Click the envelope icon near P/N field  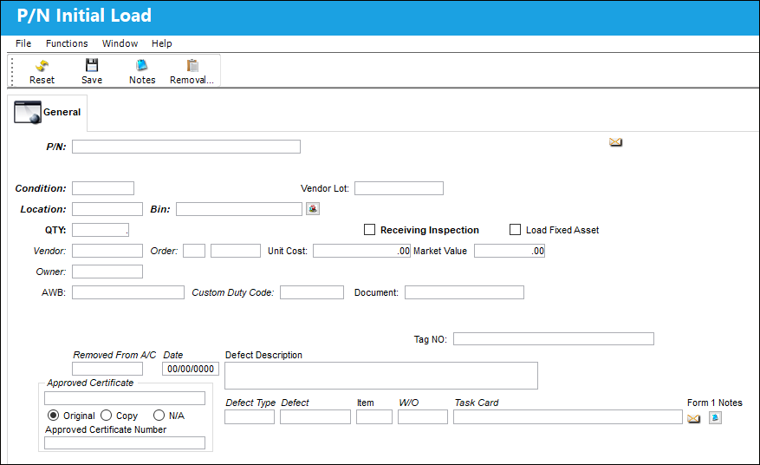click(x=615, y=142)
